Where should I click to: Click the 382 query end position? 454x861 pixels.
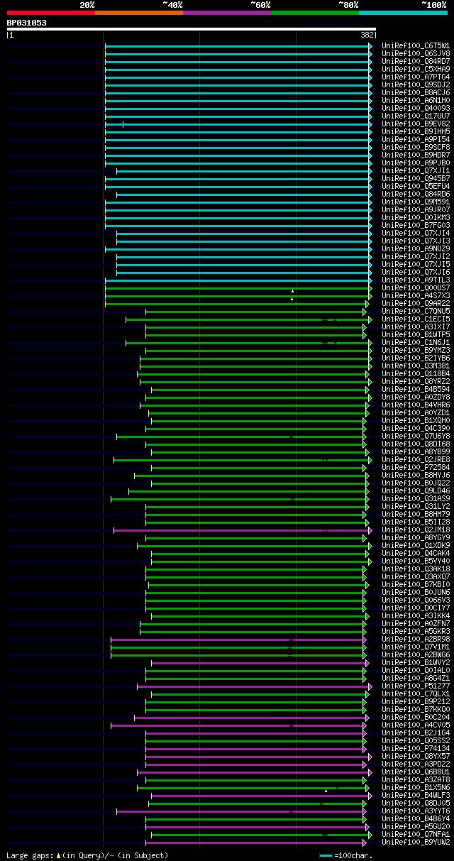pos(367,35)
